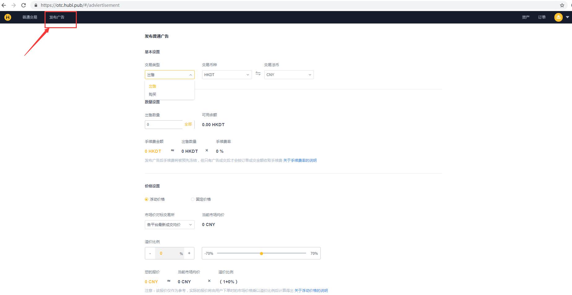The width and height of the screenshot is (572, 295).
Task: Open the 普通交易 menu item
Action: coord(30,17)
